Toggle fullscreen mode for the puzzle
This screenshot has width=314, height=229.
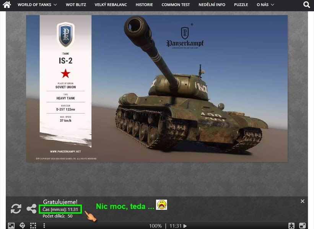click(302, 226)
